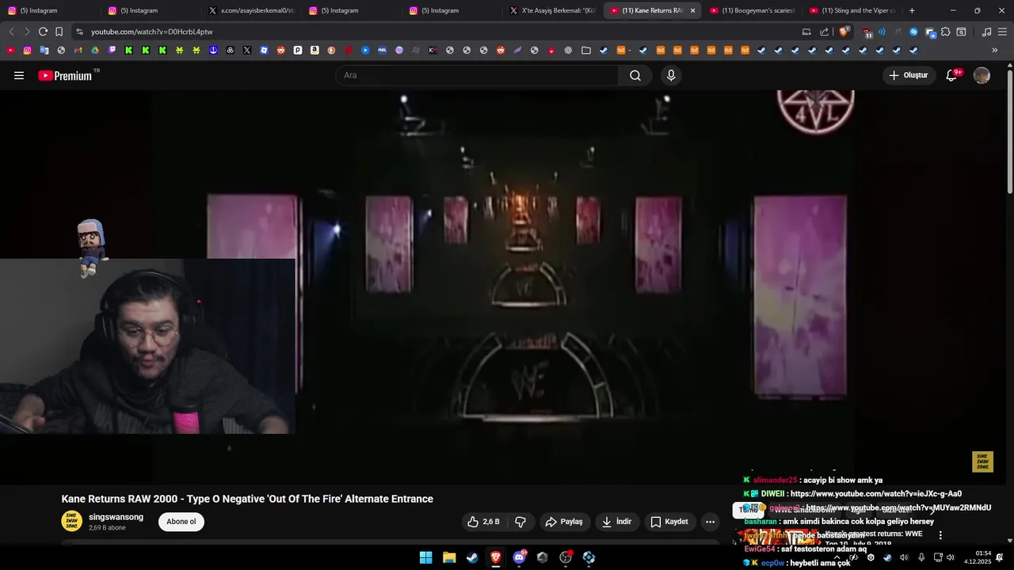Open Discord from the taskbar

pyautogui.click(x=519, y=557)
